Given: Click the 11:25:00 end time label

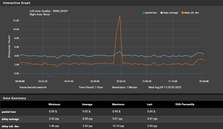Looking at the screenshot, I should click(x=204, y=81).
